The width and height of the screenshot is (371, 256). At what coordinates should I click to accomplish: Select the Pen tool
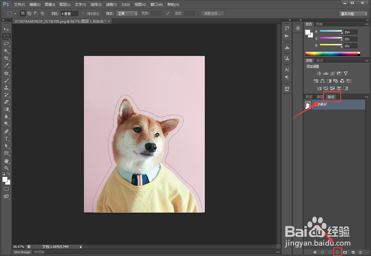tap(6, 131)
